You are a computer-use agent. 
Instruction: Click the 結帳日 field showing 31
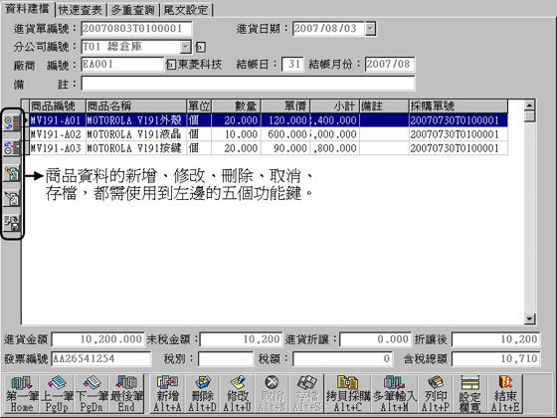pos(292,65)
